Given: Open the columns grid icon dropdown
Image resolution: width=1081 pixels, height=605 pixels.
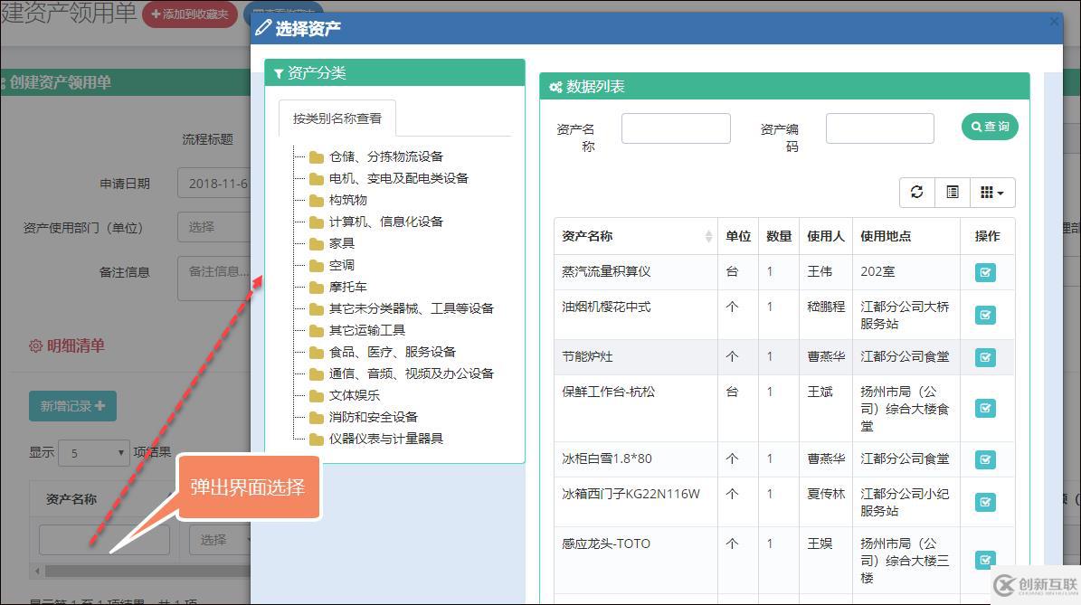Looking at the screenshot, I should pyautogui.click(x=991, y=192).
